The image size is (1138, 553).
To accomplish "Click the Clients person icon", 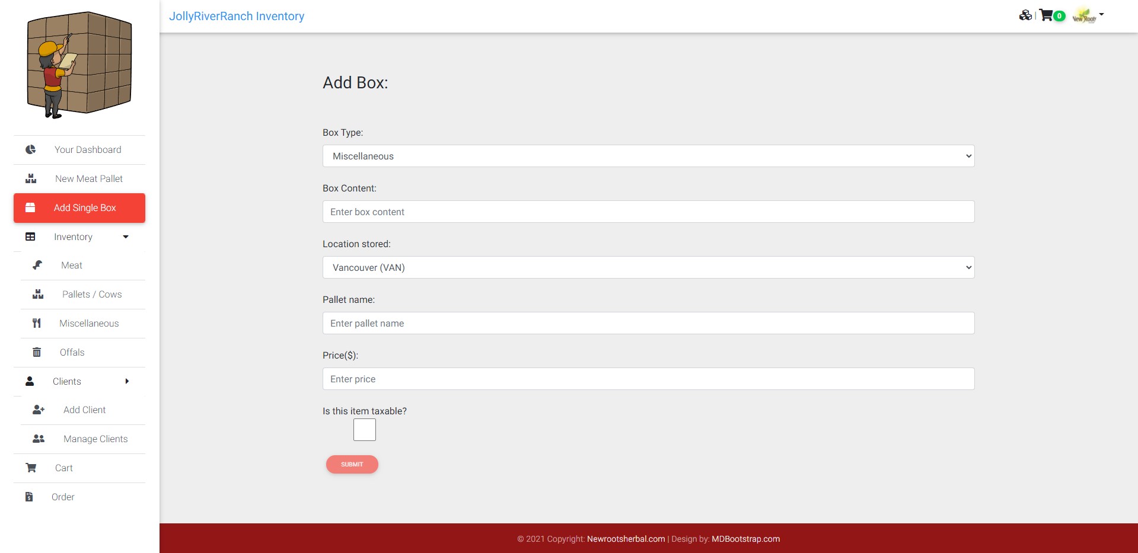I will click(30, 381).
